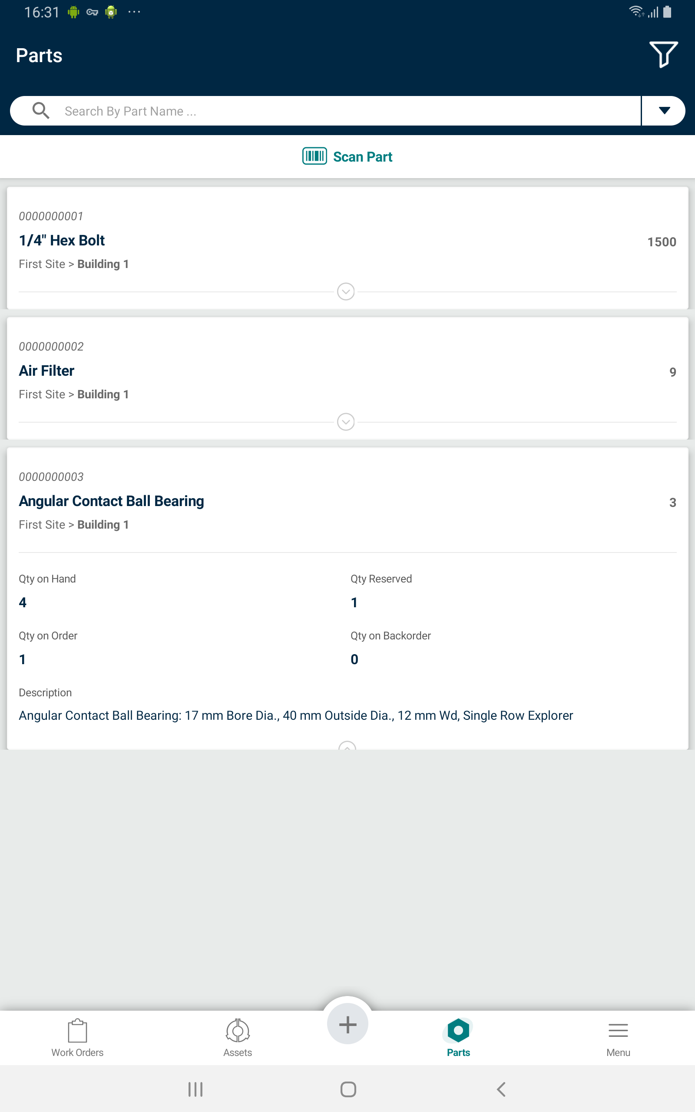Tap the Android home button
Image resolution: width=695 pixels, height=1112 pixels.
(x=348, y=1089)
